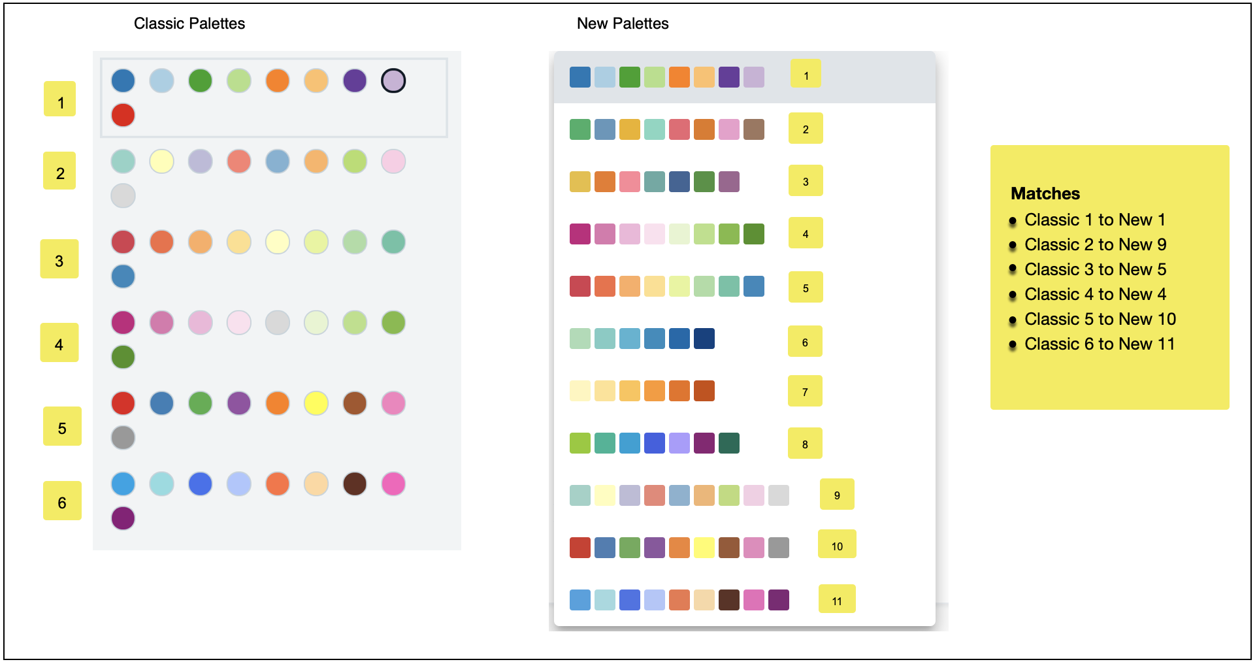The height and width of the screenshot is (664, 1257).
Task: Click the yellow label 3 beside Classic palettes
Action: coord(59,259)
